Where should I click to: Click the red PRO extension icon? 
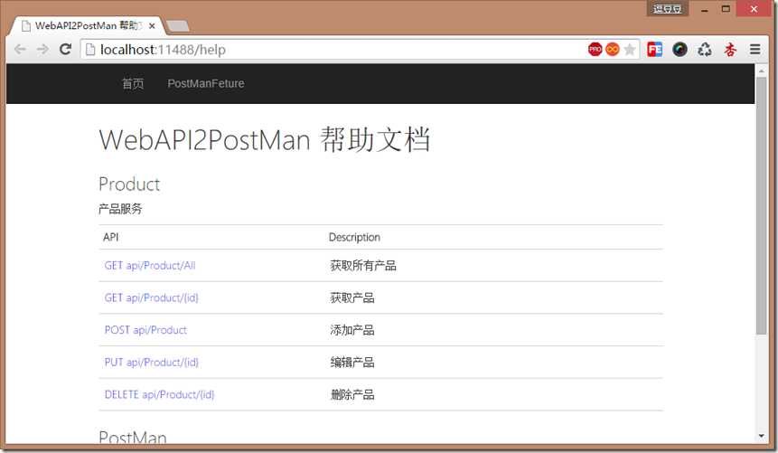point(595,49)
